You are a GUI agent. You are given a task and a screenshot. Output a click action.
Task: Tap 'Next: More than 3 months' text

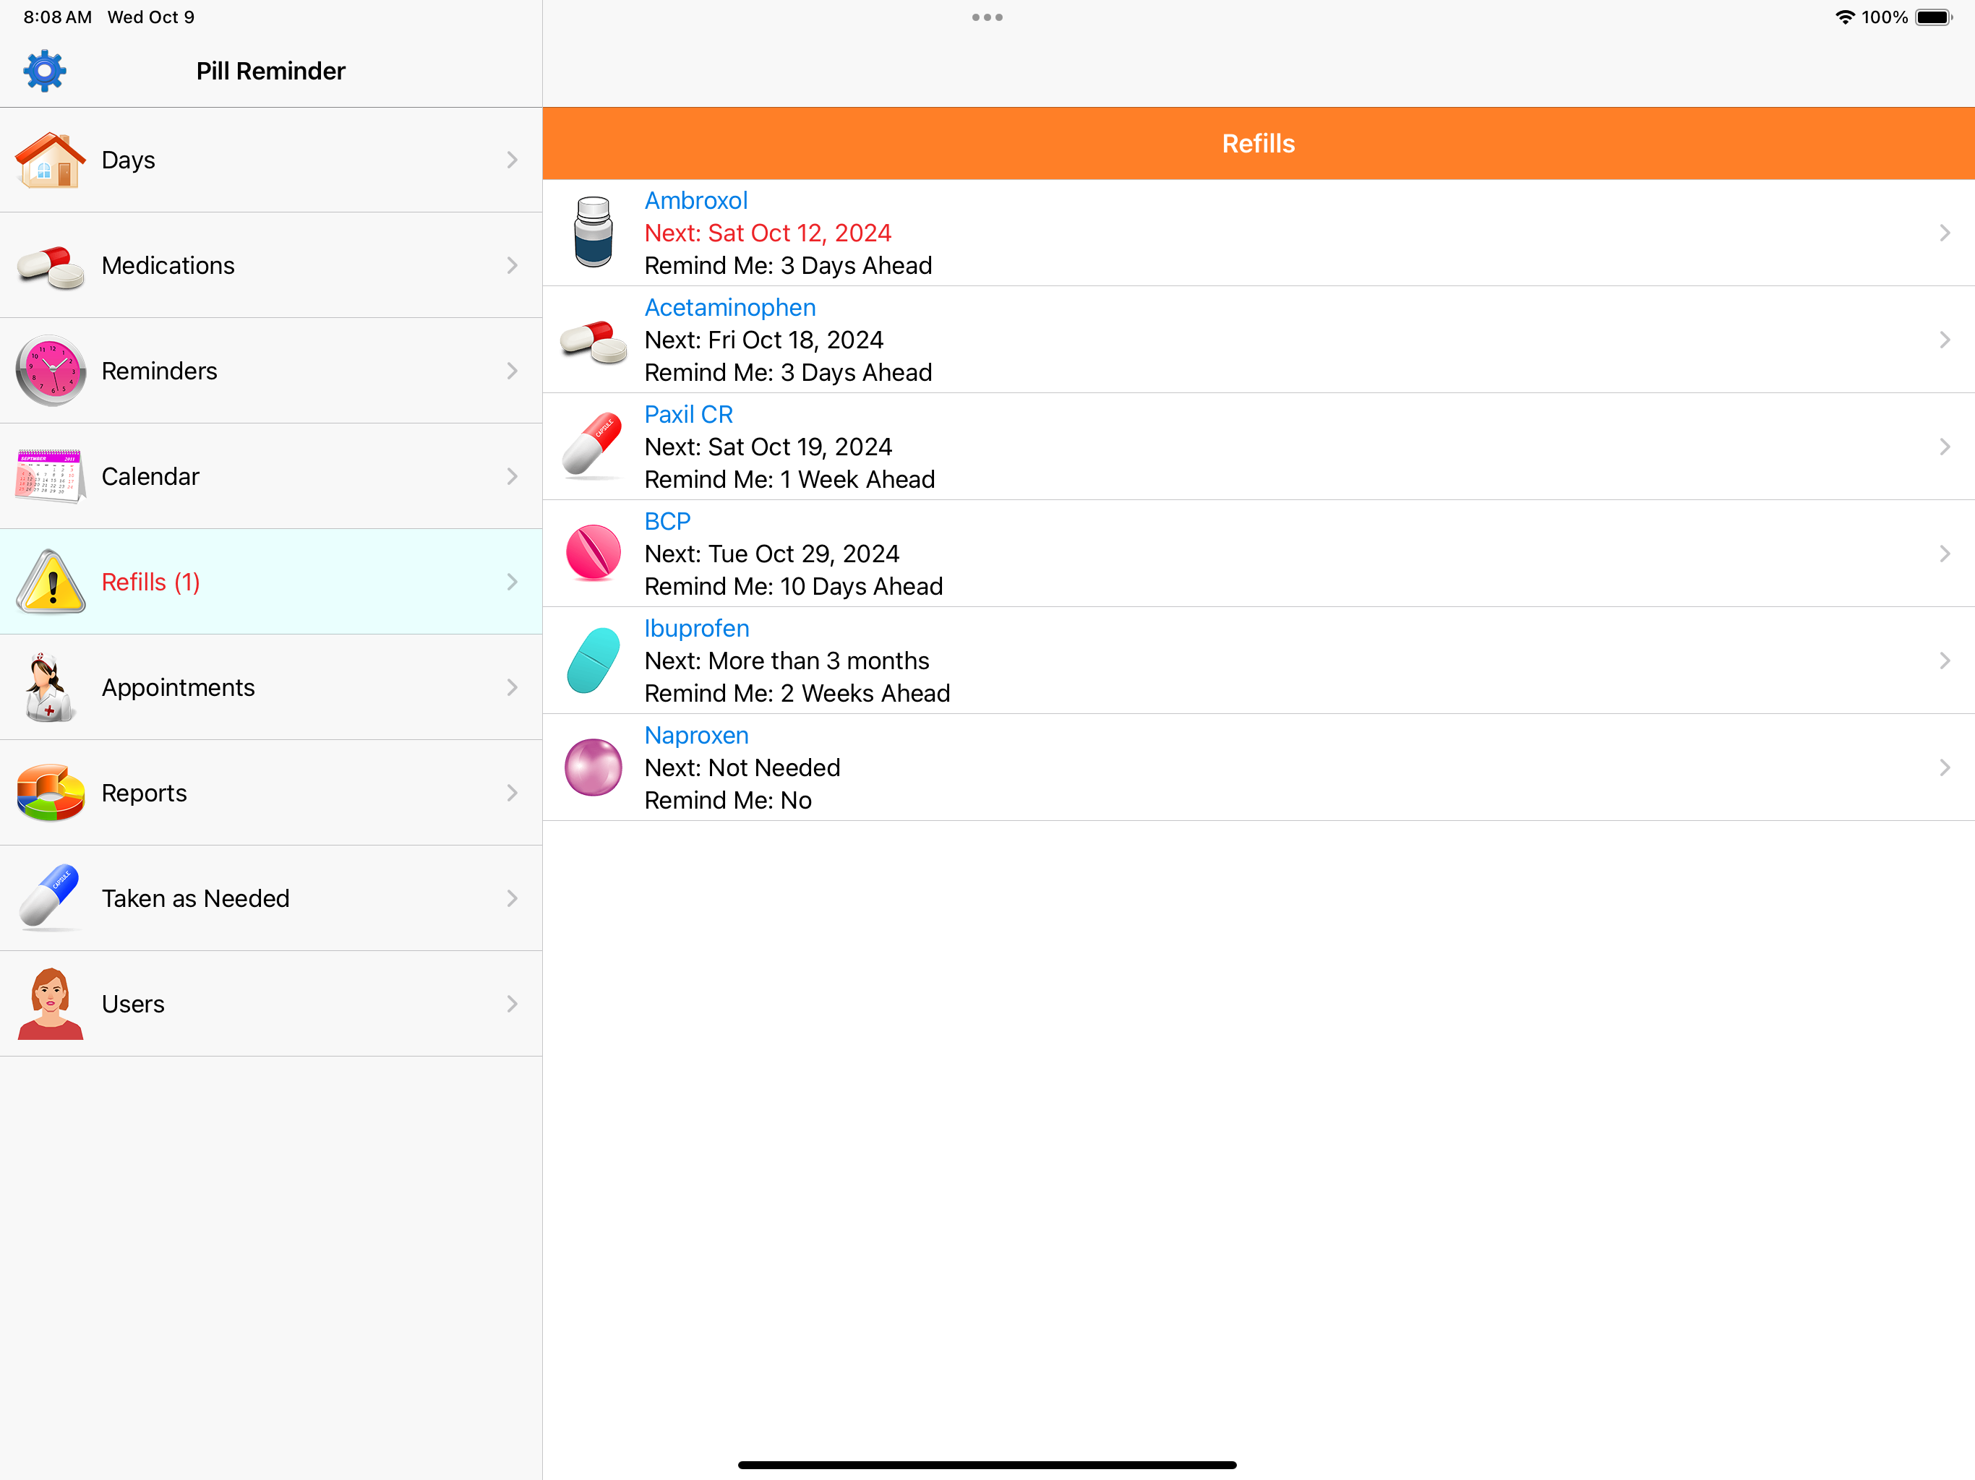(787, 661)
